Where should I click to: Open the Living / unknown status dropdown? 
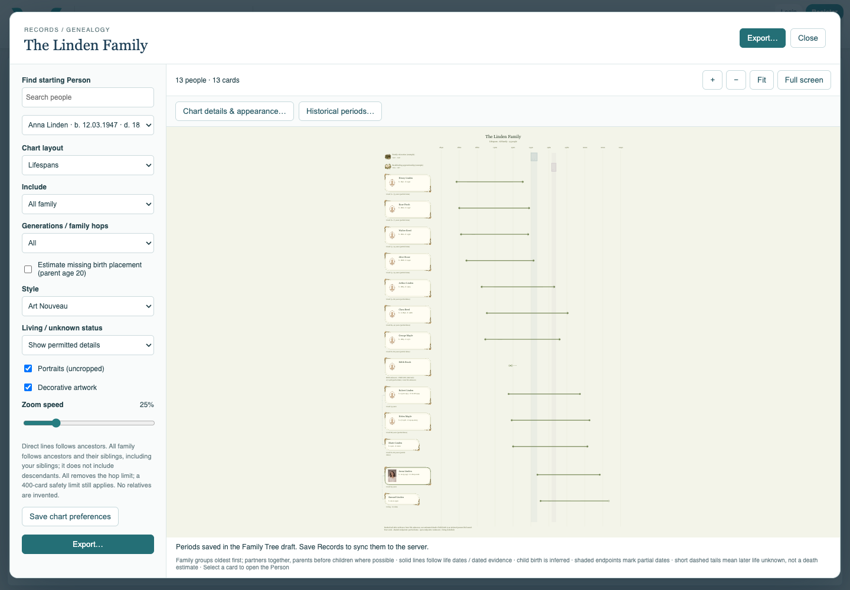(x=88, y=345)
